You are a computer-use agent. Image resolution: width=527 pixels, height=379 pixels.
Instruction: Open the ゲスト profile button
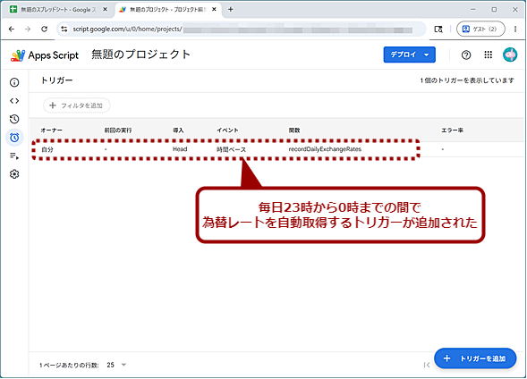[480, 29]
